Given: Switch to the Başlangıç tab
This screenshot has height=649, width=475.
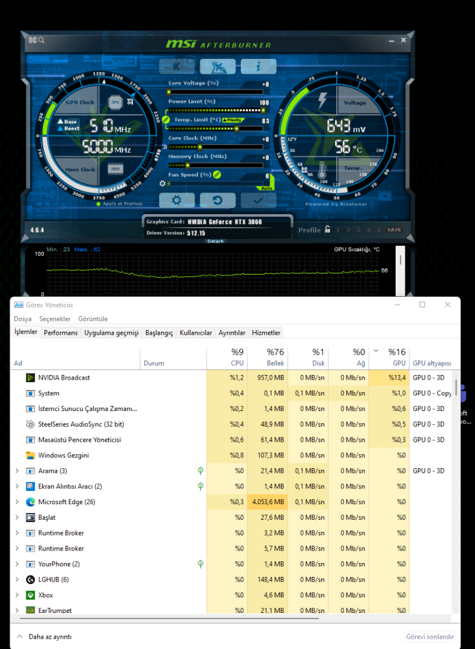Looking at the screenshot, I should 159,333.
